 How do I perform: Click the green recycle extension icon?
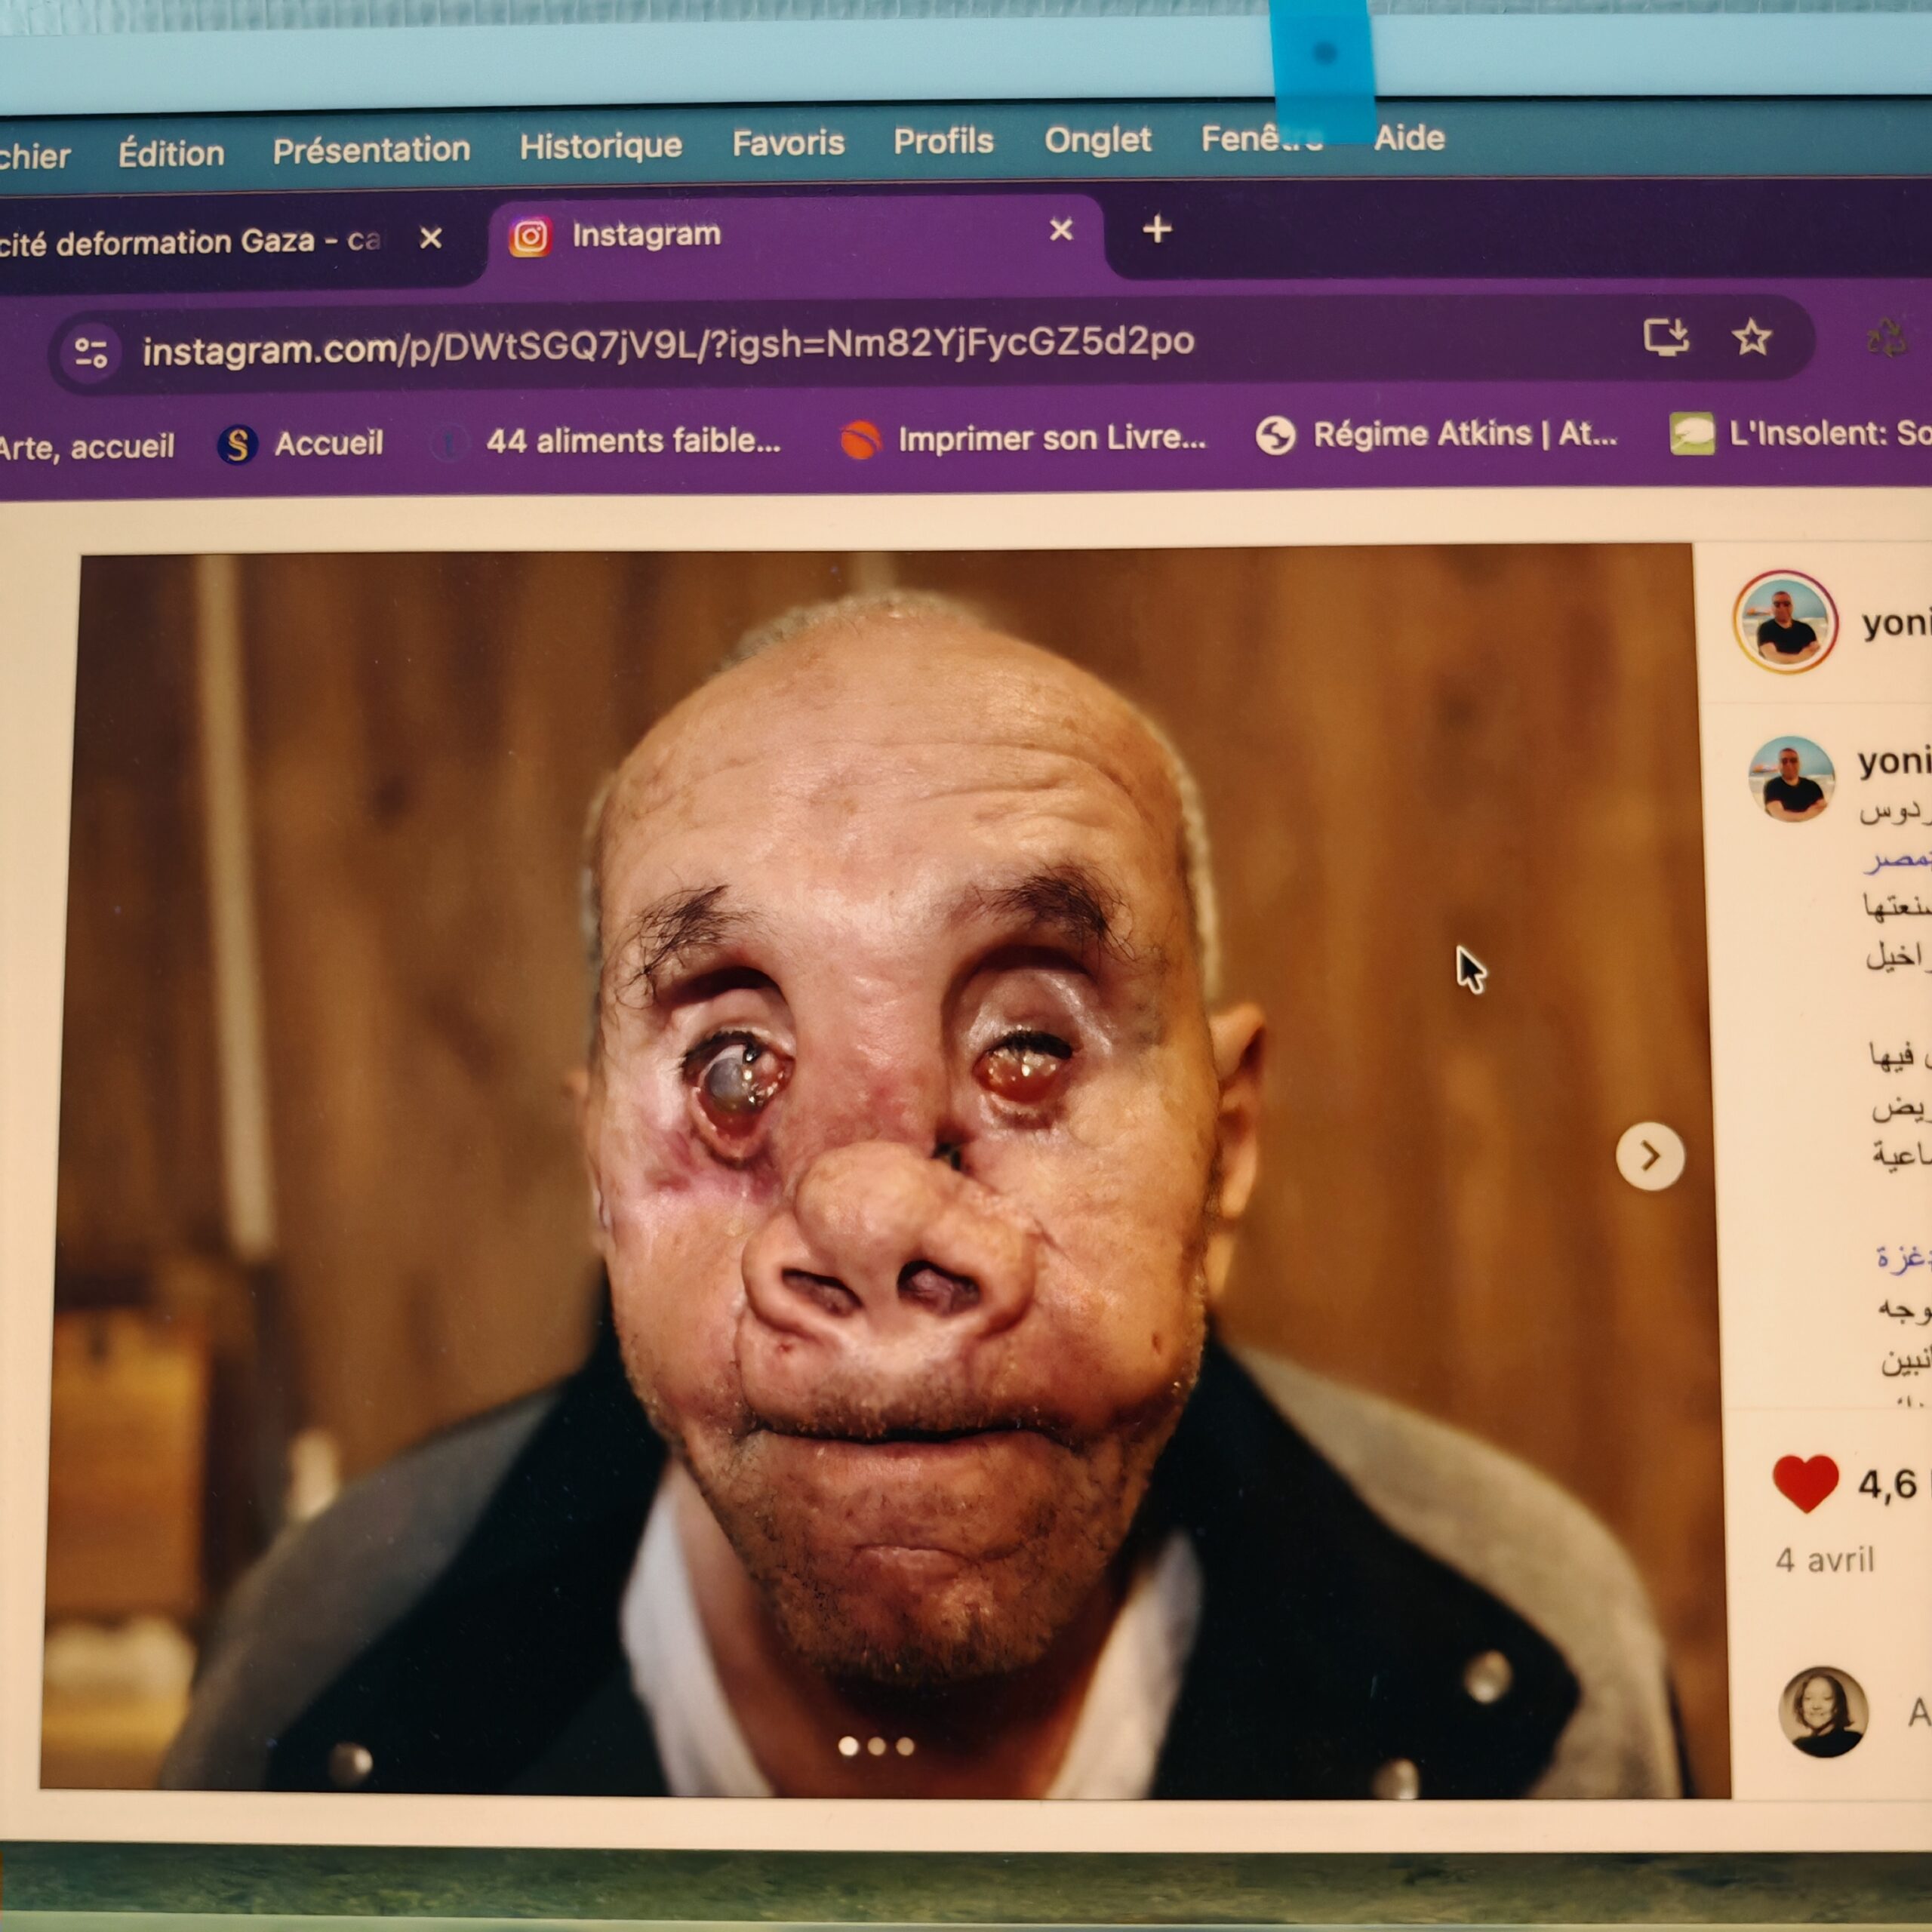(1886, 338)
